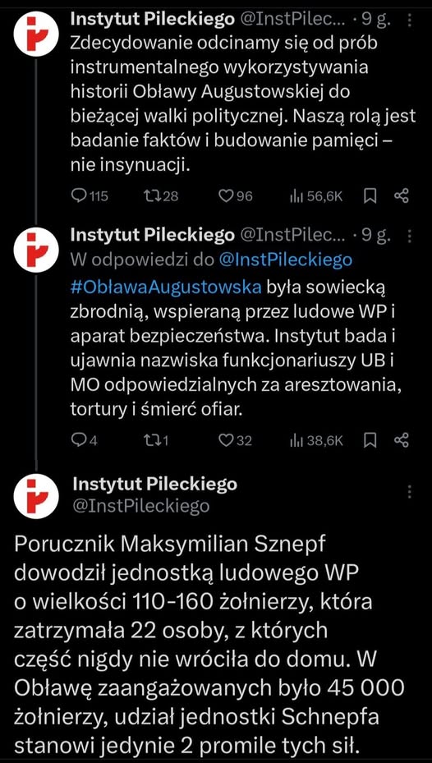Open Instytut Pileckiego avatar on first tweet

pyautogui.click(x=36, y=34)
